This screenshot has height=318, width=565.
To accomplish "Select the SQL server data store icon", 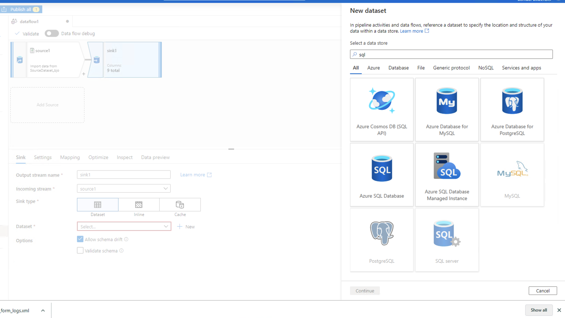I will coord(447,233).
